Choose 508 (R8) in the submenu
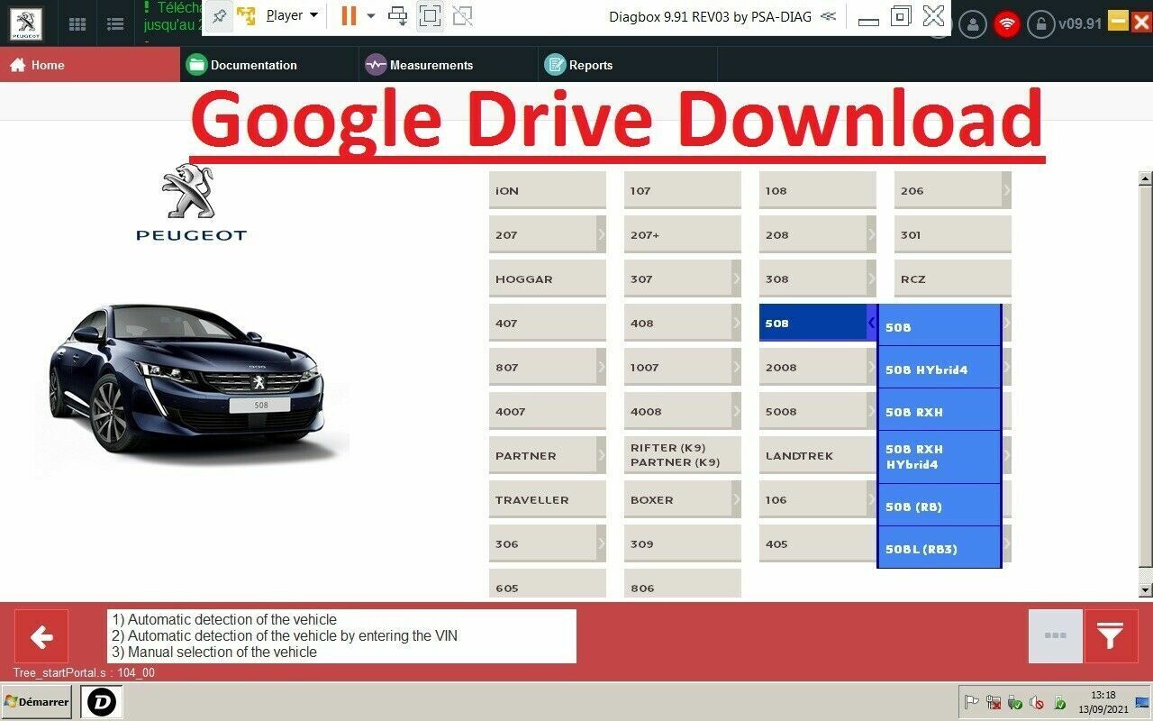1153x721 pixels. pos(939,506)
